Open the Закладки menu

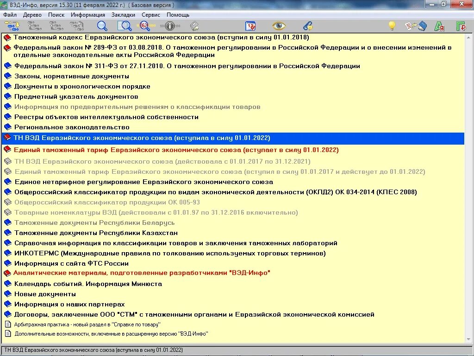[123, 15]
